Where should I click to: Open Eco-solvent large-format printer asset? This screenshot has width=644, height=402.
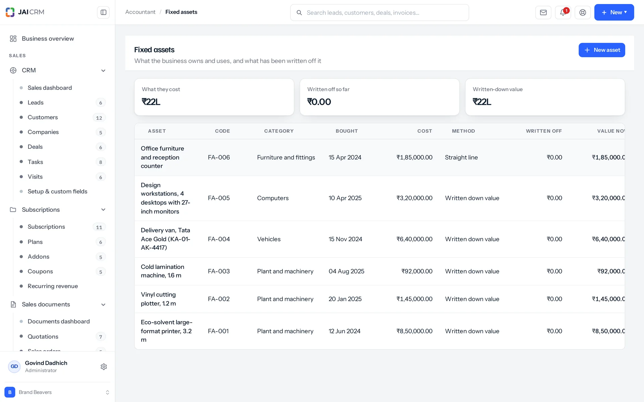[x=166, y=331]
